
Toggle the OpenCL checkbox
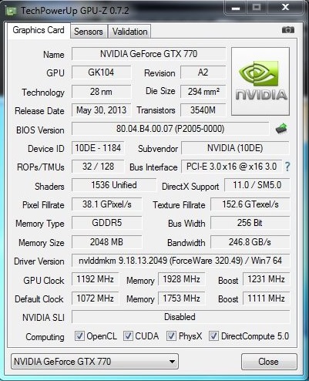[79, 335]
